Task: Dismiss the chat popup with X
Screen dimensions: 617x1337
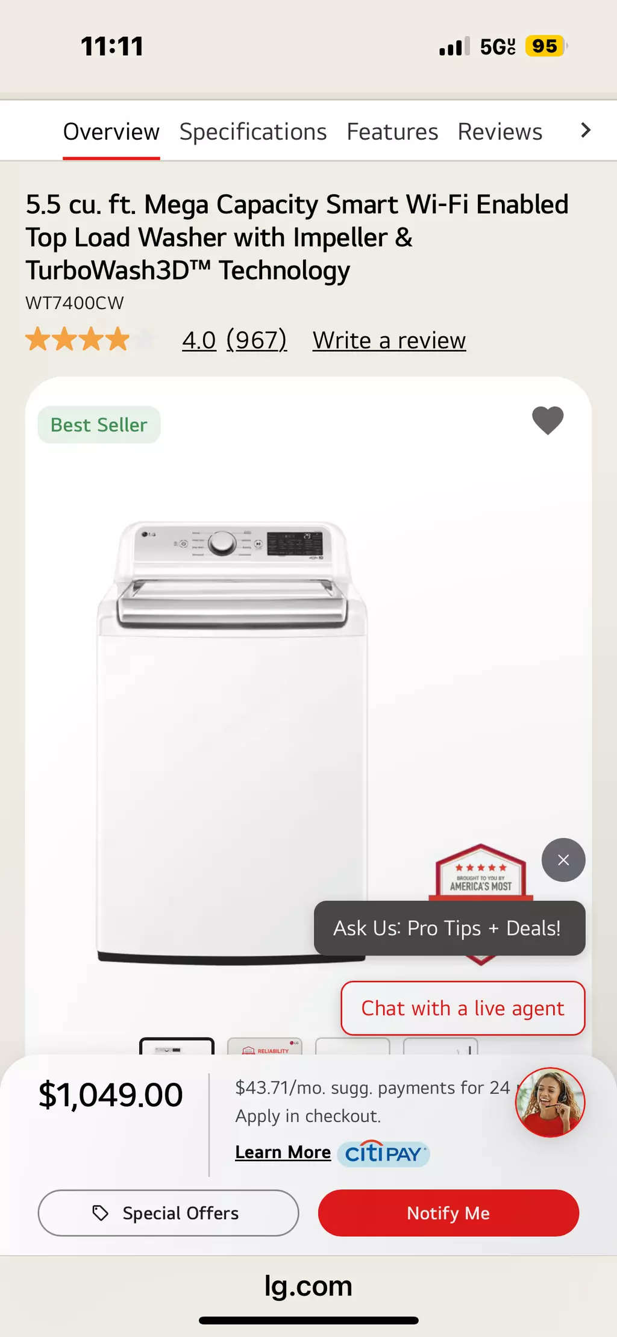Action: 563,860
